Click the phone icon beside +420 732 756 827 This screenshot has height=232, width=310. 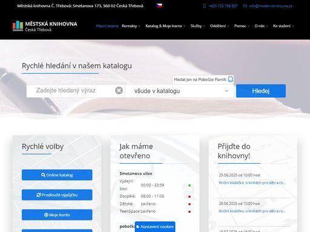(x=205, y=6)
